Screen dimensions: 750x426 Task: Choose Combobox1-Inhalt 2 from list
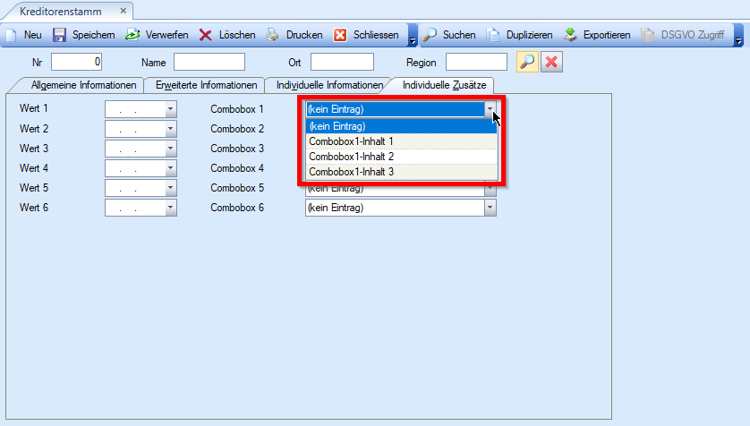[402, 157]
